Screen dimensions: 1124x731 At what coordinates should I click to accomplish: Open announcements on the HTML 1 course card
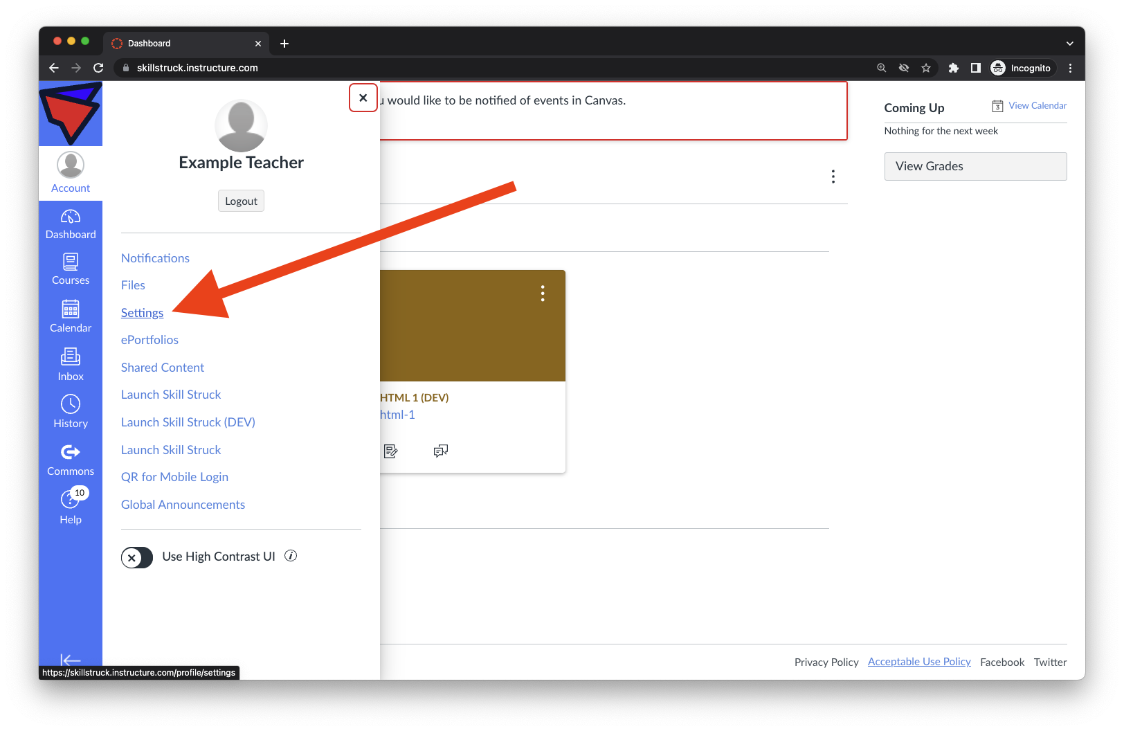point(391,451)
